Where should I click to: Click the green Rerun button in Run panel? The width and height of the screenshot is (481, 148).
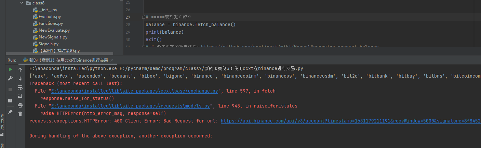point(10,69)
